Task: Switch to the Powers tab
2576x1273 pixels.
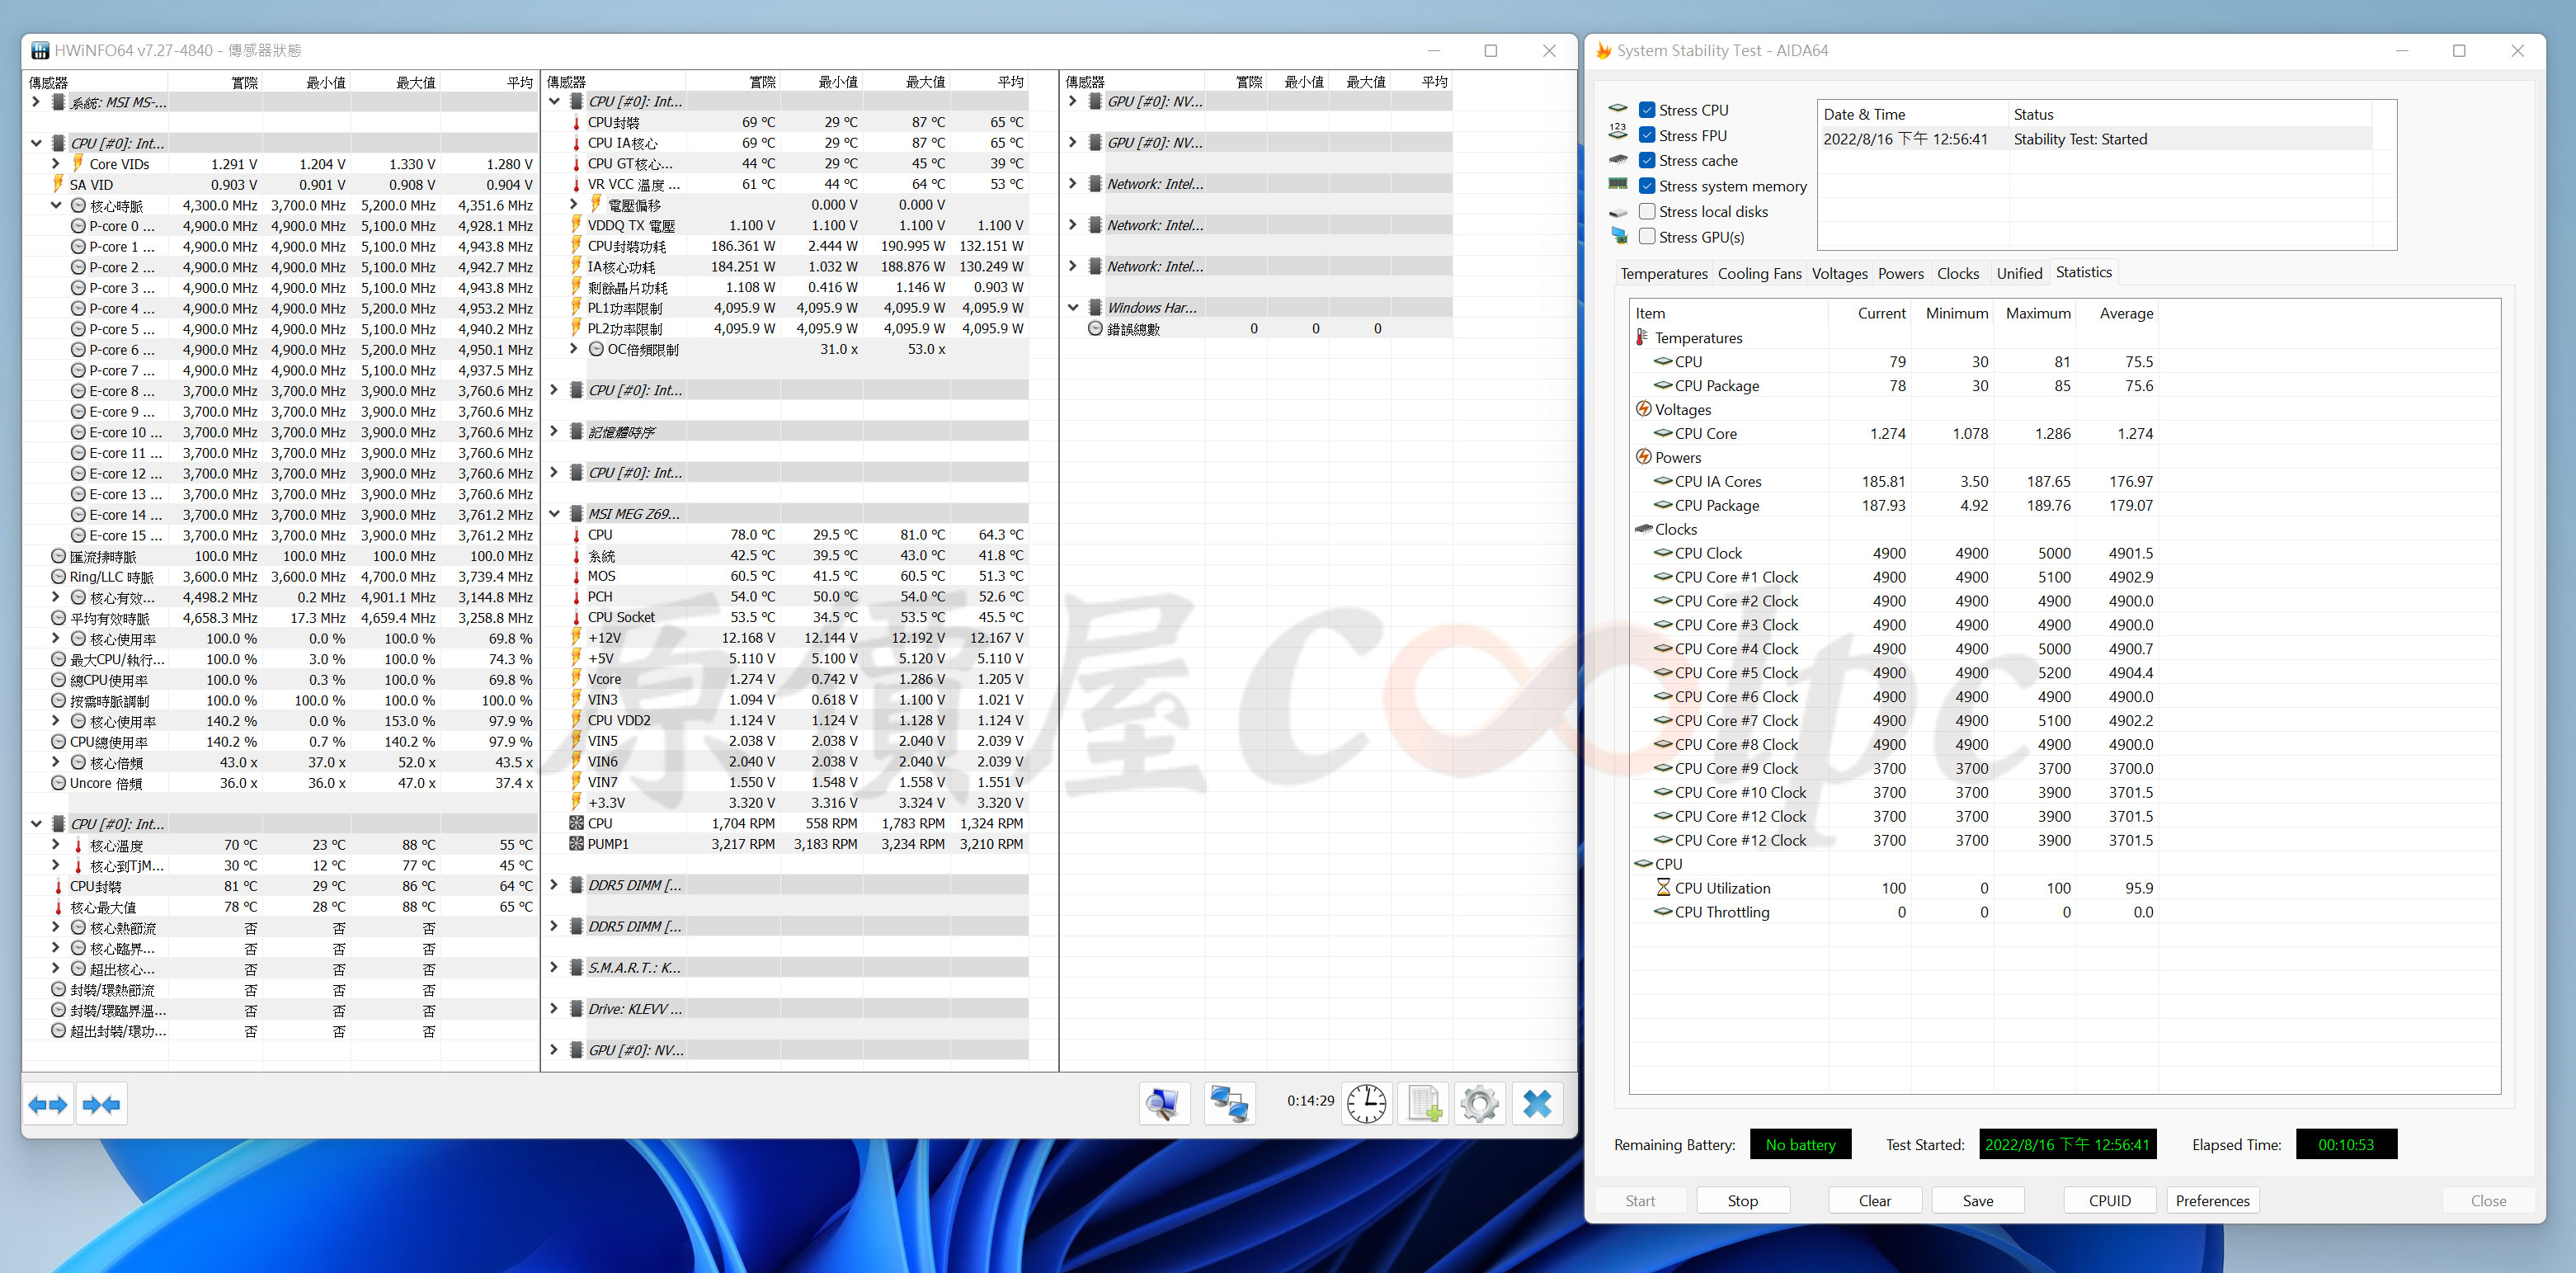Action: click(x=1900, y=273)
